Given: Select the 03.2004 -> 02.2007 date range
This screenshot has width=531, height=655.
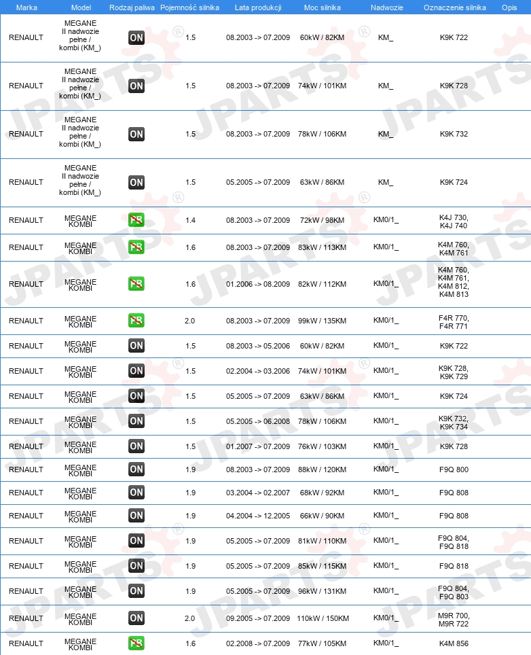Looking at the screenshot, I should (258, 493).
